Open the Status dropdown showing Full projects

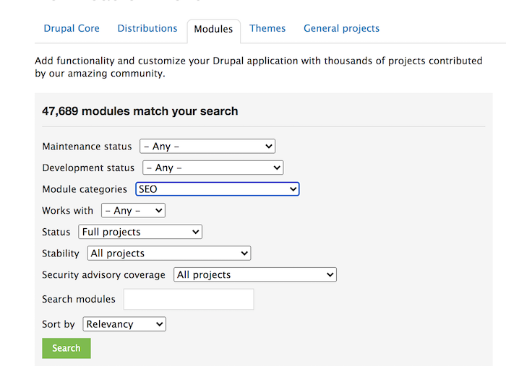coord(140,232)
